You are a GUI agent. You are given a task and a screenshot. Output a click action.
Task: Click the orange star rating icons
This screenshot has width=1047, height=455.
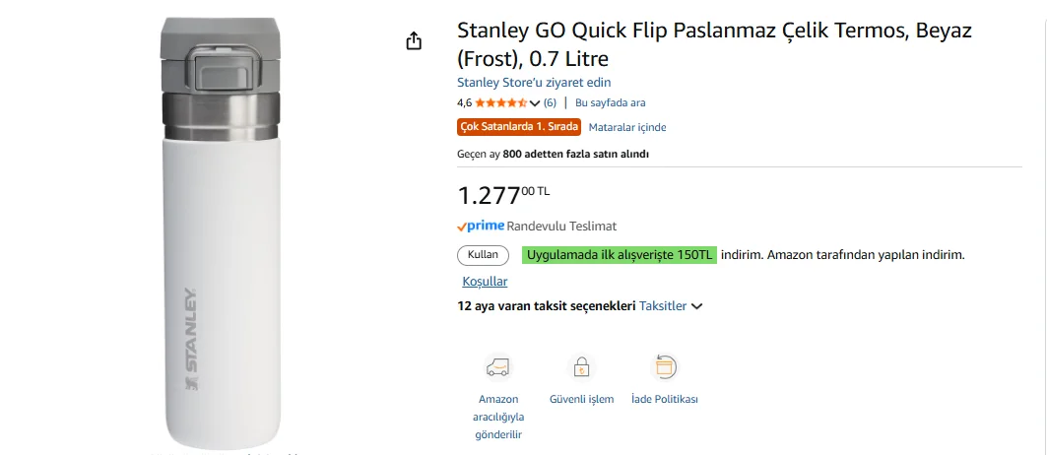[x=501, y=102]
